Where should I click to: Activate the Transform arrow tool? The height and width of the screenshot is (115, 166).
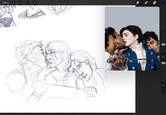point(34,3)
